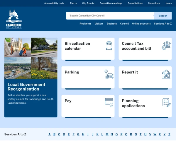Click the Local Government Reorganisation photo collage

[x=31, y=58]
